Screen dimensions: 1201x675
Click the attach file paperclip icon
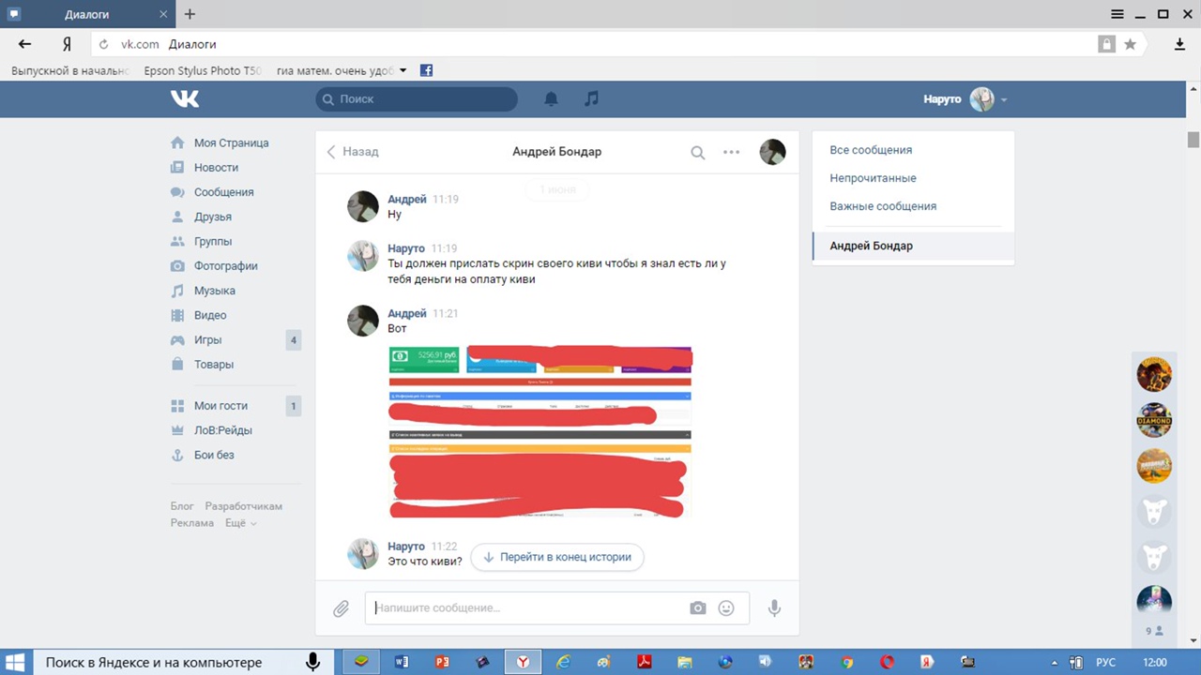(342, 608)
